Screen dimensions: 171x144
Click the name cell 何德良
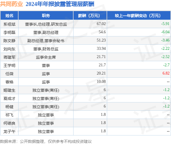click(9, 123)
